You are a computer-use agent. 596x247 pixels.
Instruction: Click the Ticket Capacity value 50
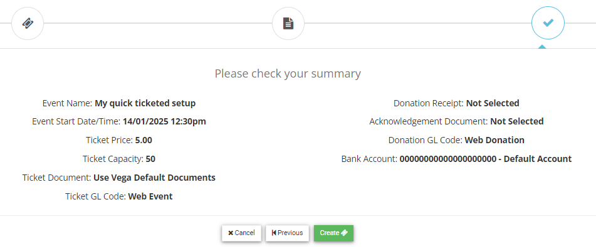150,159
